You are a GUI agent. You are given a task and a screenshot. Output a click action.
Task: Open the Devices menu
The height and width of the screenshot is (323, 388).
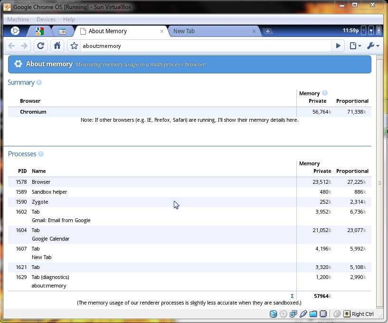coord(46,19)
